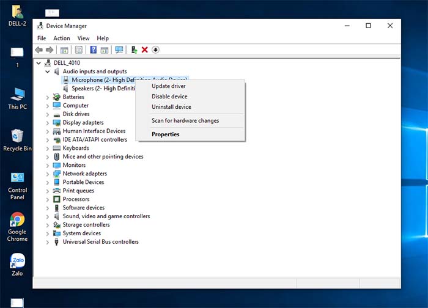The image size is (428, 308).
Task: Click the Portable Devices category icon
Action: coord(56,182)
